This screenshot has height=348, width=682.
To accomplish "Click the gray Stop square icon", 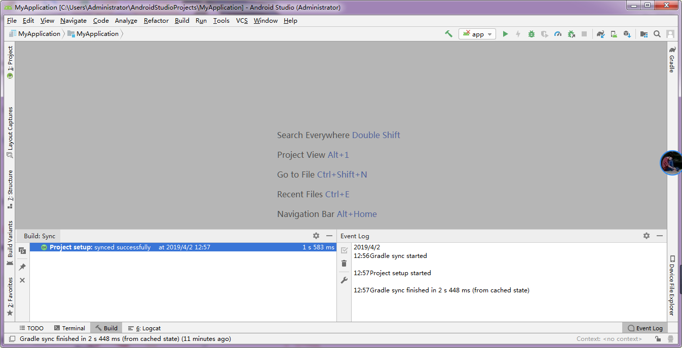I will [584, 34].
